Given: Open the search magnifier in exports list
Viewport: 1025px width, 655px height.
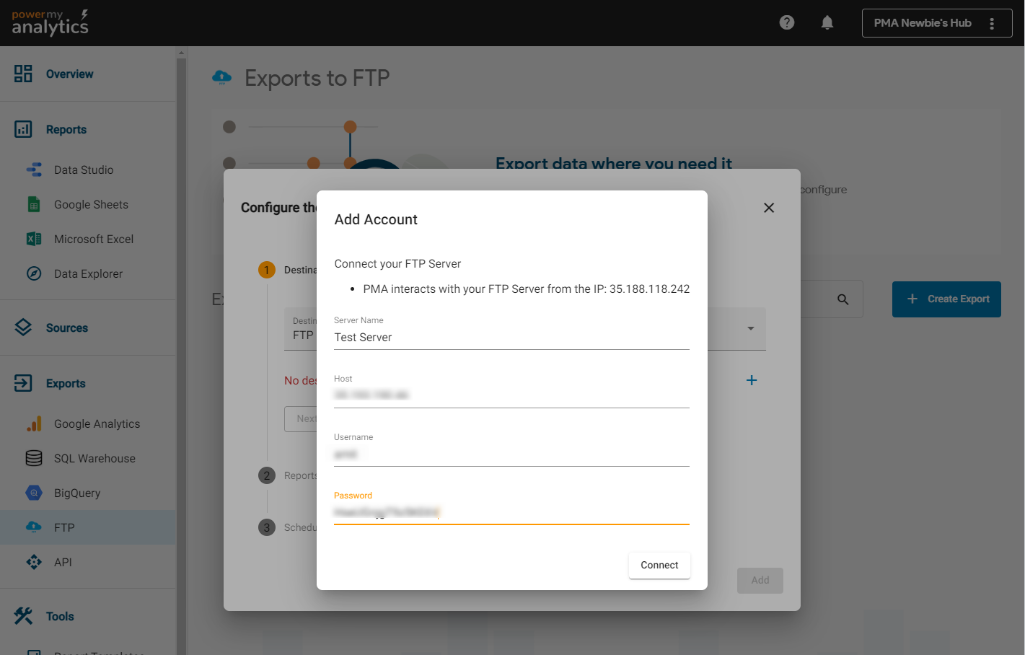Looking at the screenshot, I should 843,299.
